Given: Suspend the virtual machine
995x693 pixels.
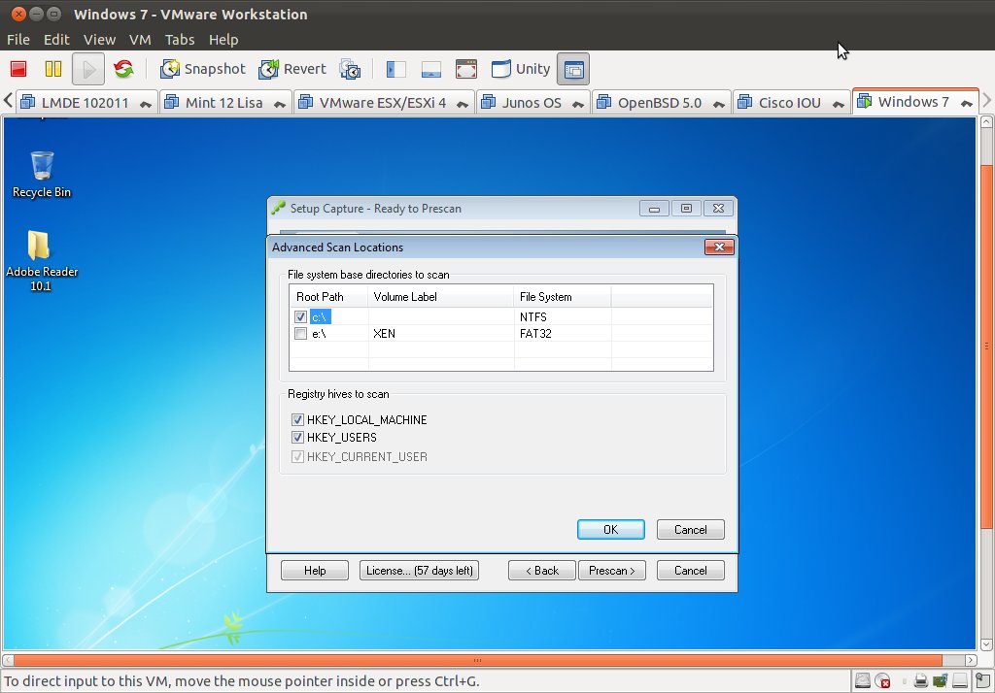Looking at the screenshot, I should point(52,69).
